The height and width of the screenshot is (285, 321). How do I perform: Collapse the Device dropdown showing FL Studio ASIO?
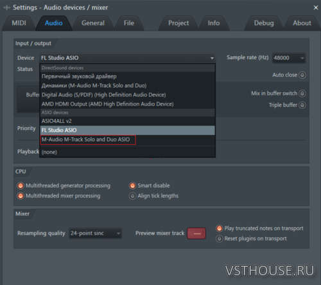click(x=127, y=58)
